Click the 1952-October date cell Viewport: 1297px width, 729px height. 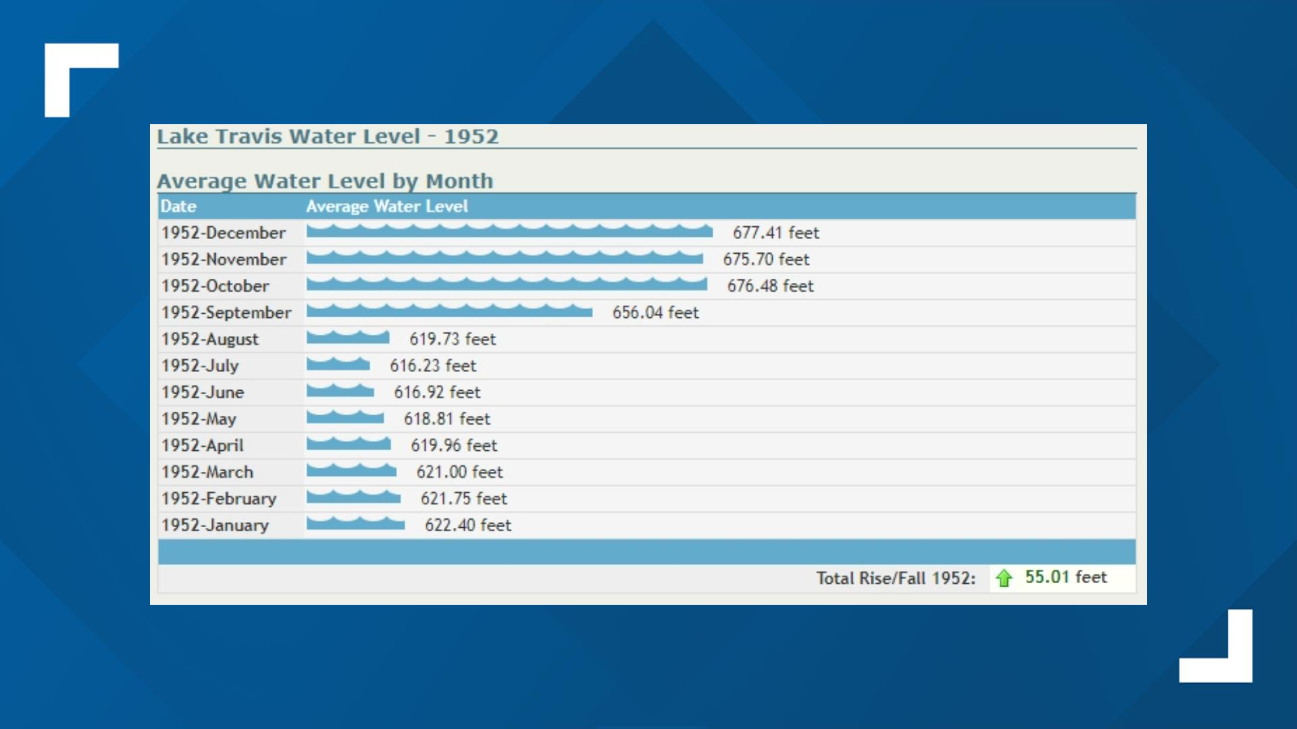(215, 286)
